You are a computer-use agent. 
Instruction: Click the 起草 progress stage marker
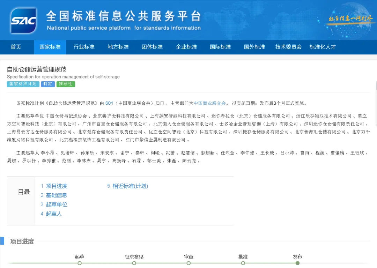[80, 263]
